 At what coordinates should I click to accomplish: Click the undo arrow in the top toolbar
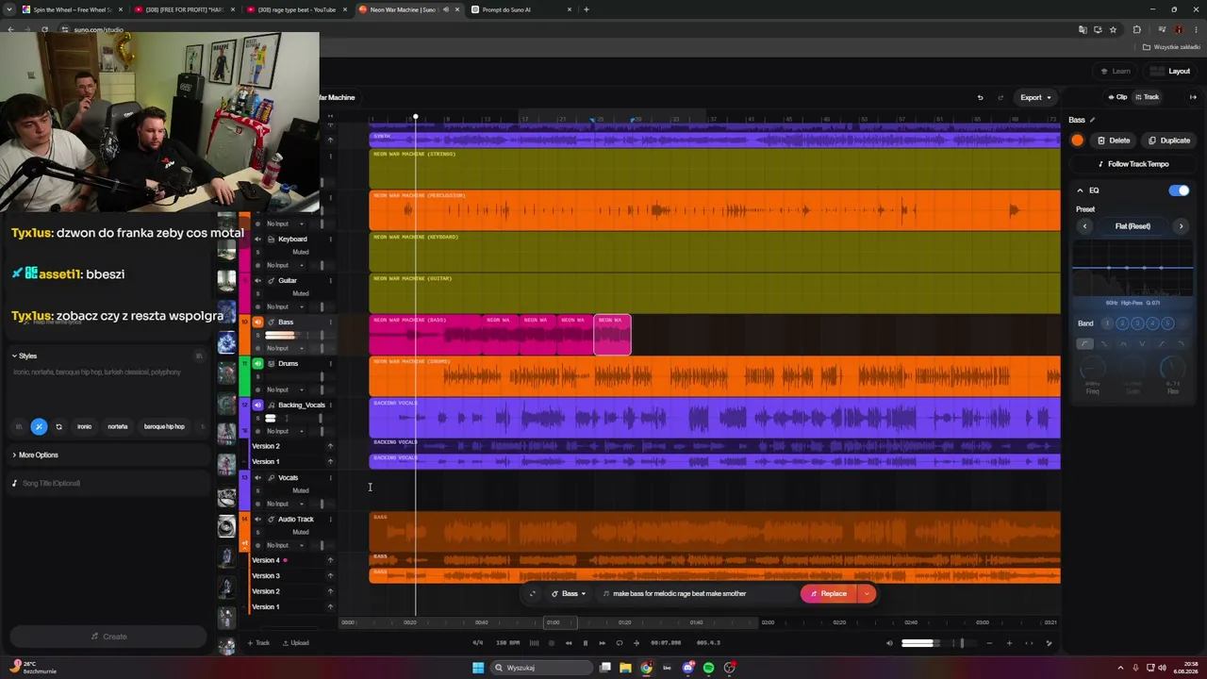click(980, 97)
